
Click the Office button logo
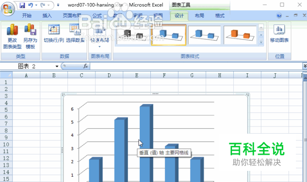coord(8,8)
